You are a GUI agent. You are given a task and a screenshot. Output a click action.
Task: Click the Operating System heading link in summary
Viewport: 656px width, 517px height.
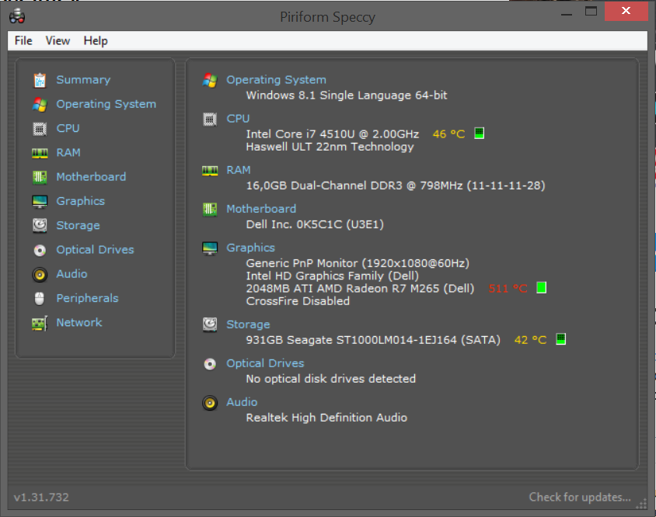(276, 80)
